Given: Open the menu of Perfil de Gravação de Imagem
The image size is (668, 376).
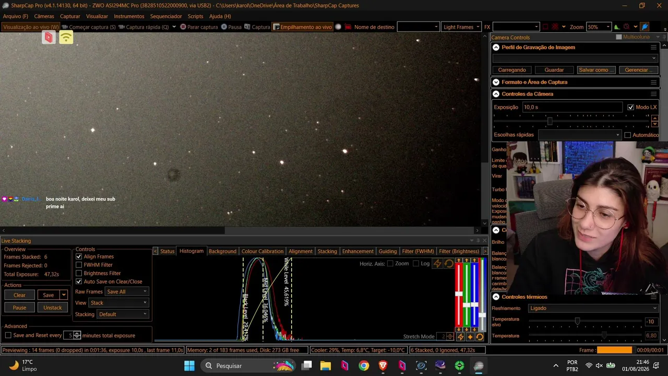Looking at the screenshot, I should (x=653, y=48).
